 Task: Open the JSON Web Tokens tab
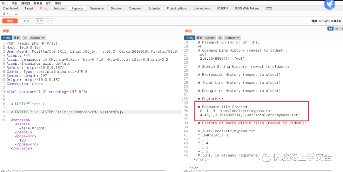[x=247, y=8]
